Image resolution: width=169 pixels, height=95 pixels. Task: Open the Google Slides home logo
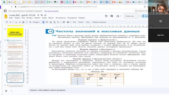pyautogui.click(x=6, y=16)
